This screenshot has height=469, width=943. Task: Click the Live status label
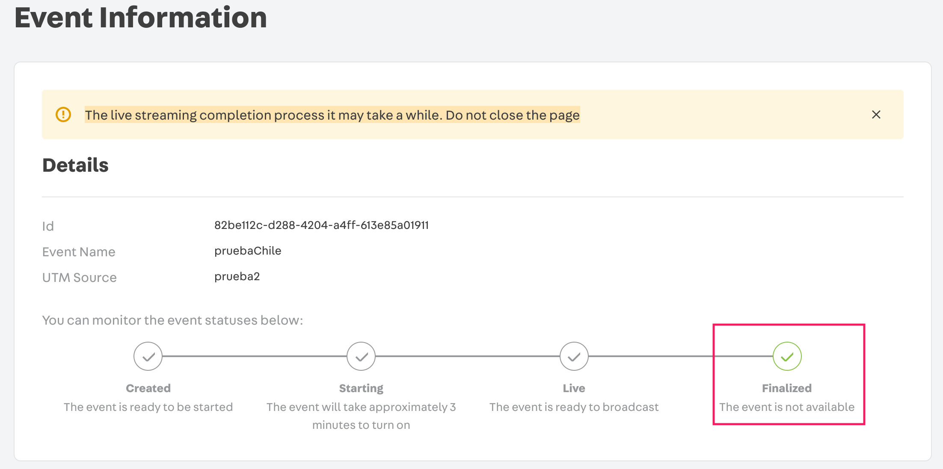pos(574,388)
